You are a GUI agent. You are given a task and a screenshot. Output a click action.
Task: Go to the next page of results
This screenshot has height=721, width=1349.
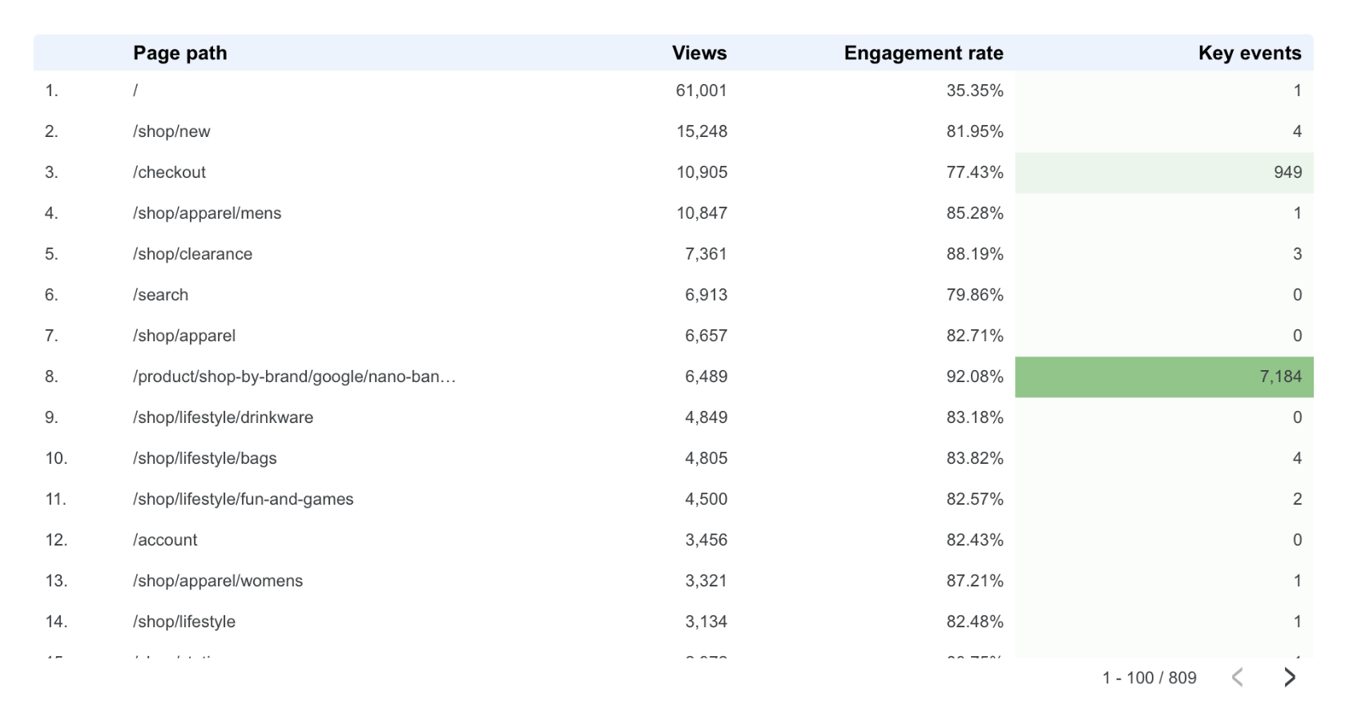click(x=1290, y=677)
